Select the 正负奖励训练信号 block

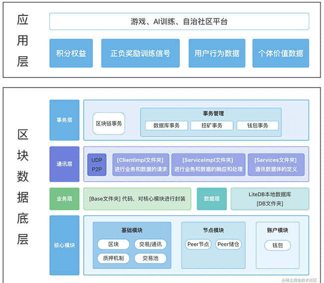[140, 53]
